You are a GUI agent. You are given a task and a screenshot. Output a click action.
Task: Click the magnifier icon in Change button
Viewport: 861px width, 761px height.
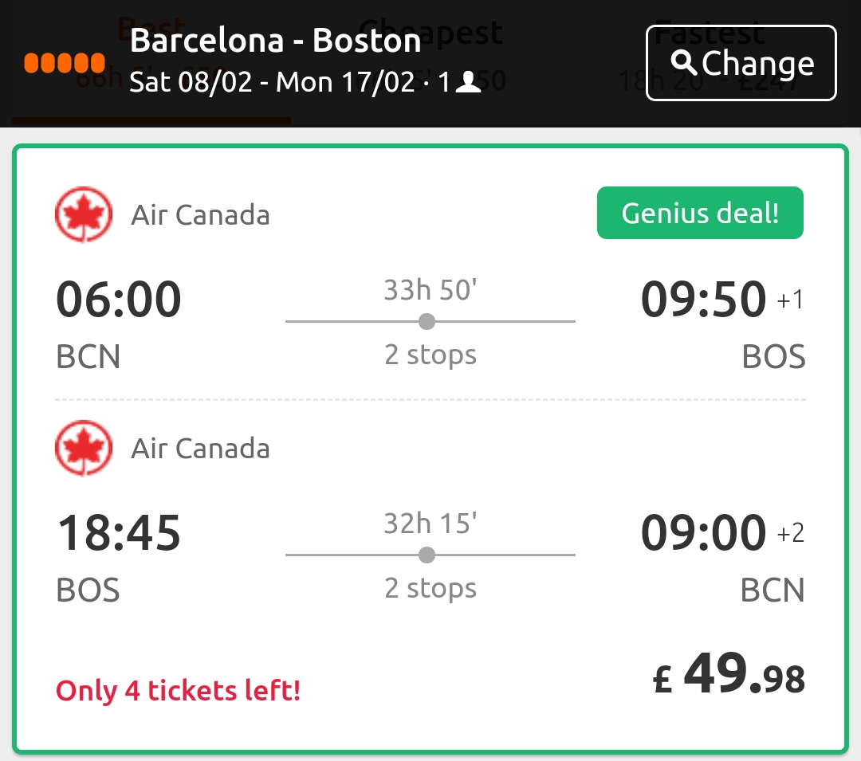684,62
